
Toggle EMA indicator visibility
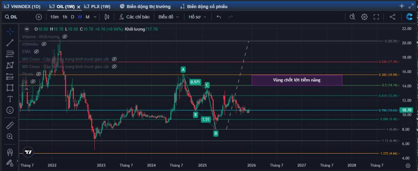[37, 52]
